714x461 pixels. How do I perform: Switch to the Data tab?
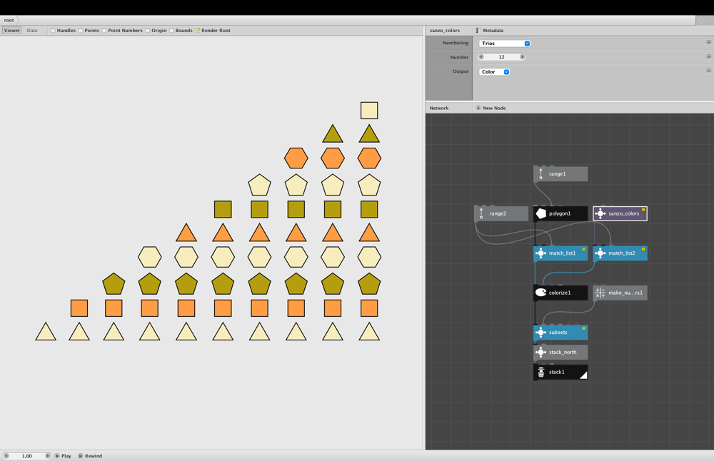[x=32, y=31]
